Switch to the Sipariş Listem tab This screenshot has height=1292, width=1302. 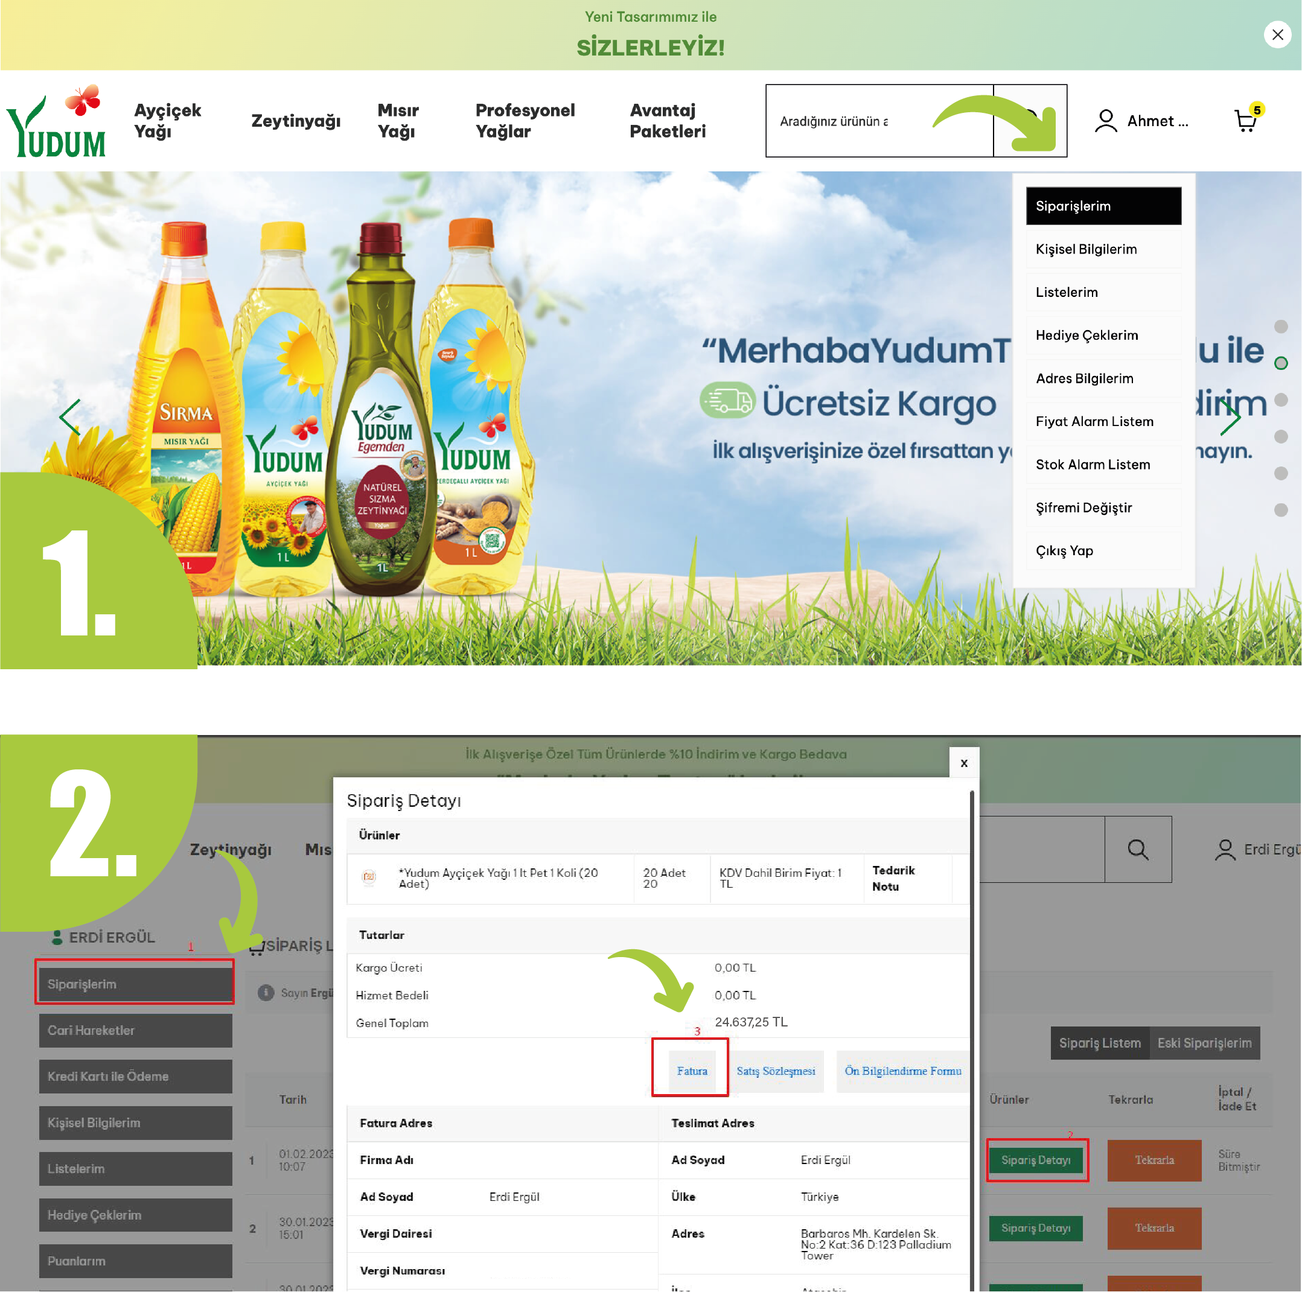(x=1100, y=1043)
